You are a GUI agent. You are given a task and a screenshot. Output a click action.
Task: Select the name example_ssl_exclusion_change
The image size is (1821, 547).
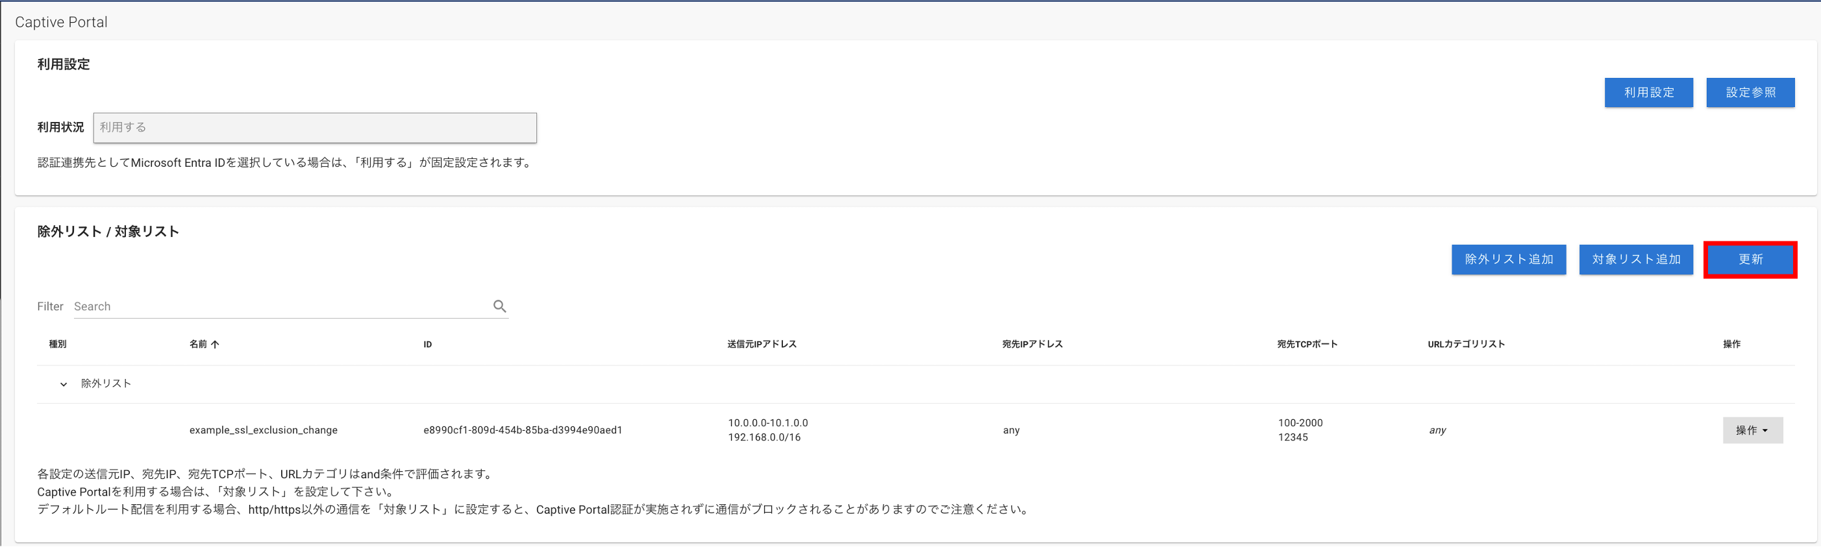coord(263,430)
